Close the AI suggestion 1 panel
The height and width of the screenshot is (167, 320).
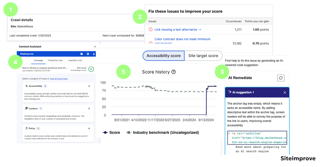pyautogui.click(x=285, y=92)
